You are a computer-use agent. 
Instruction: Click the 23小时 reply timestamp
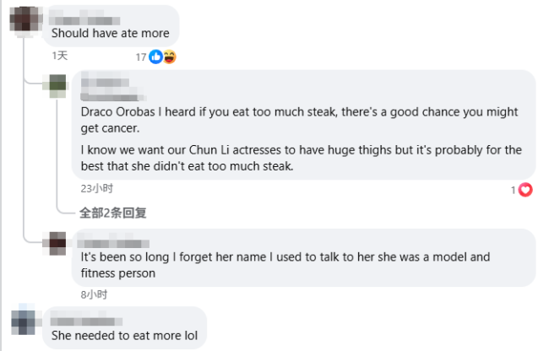96,189
